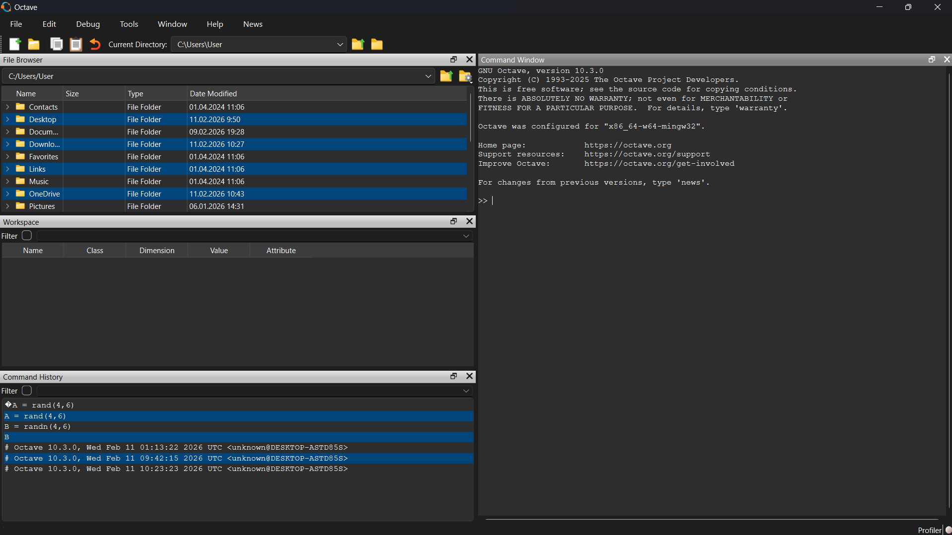Screen dimensions: 952x535
Task: Click the Undo arrow icon
Action: click(95, 45)
